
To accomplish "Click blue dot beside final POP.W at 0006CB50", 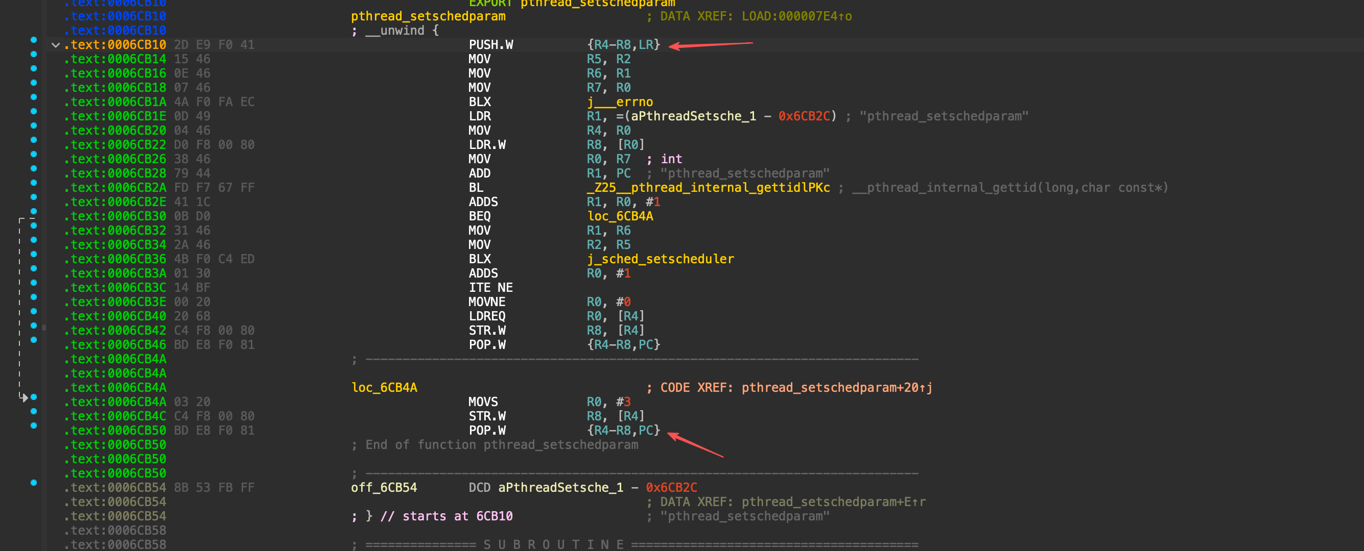I will tap(34, 425).
